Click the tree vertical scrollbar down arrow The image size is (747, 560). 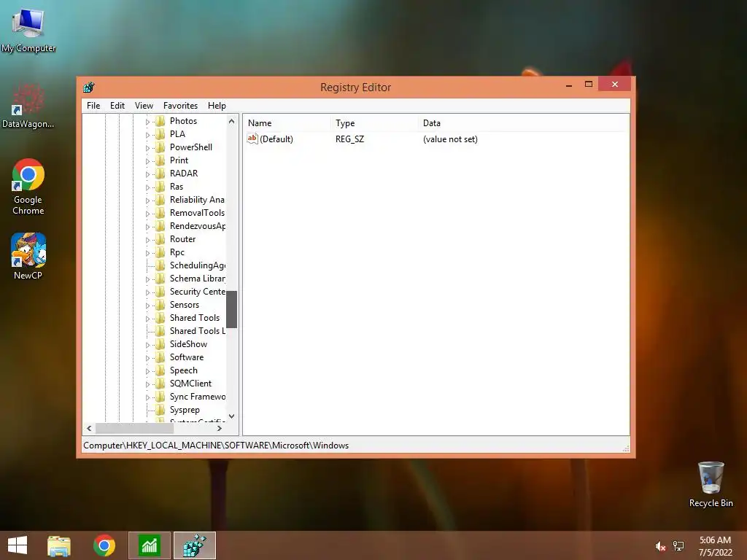click(x=231, y=416)
